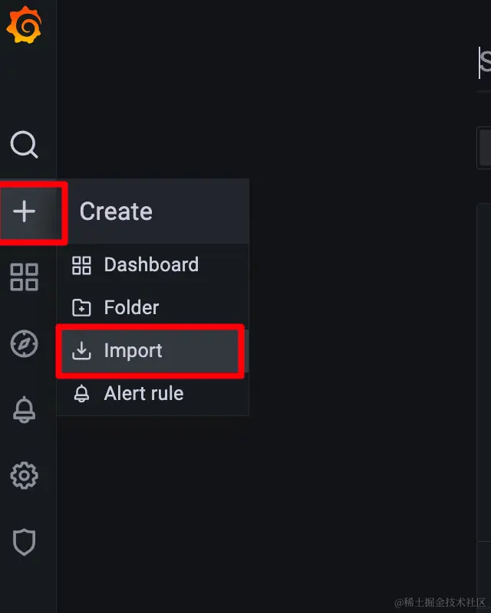The width and height of the screenshot is (491, 613).
Task: Open the Grafana home via logo icon
Action: point(25,25)
